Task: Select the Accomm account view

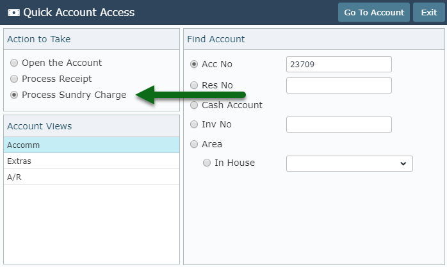Action: pos(92,145)
